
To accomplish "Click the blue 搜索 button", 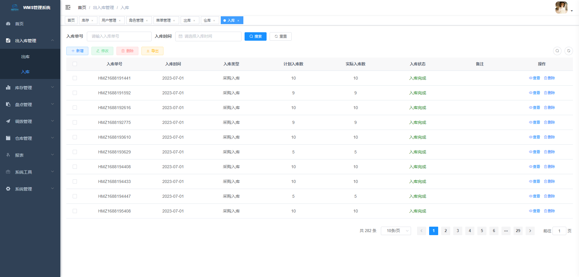I will [x=255, y=36].
